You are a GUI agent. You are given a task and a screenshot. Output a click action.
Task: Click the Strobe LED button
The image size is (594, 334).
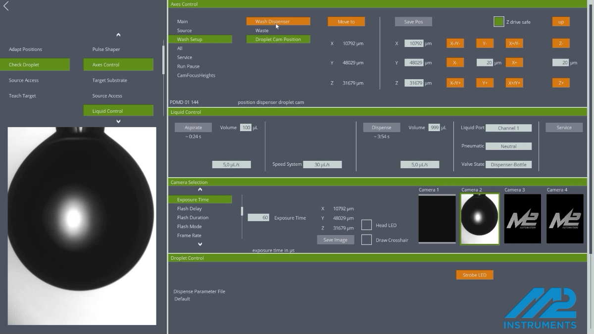coord(475,275)
